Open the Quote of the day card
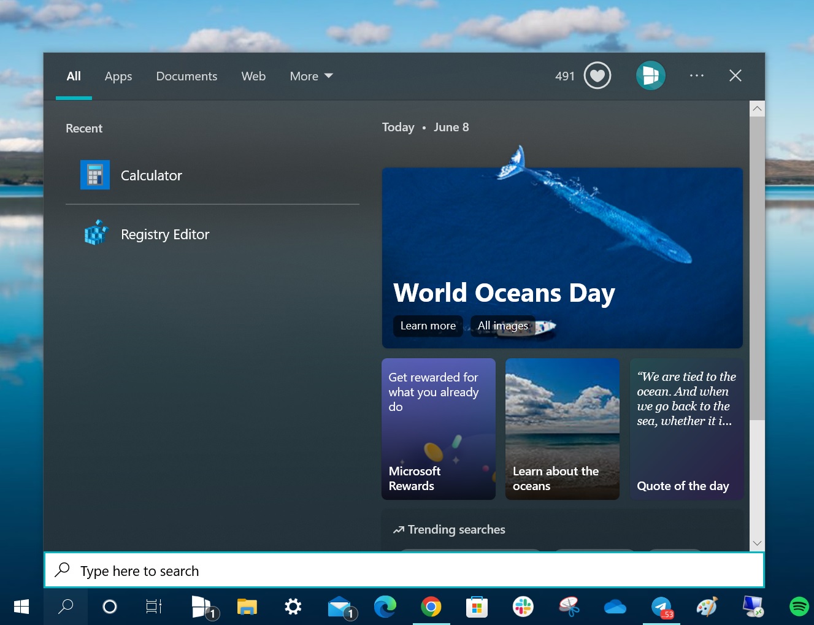Screen dimensions: 814x625 tap(686, 429)
